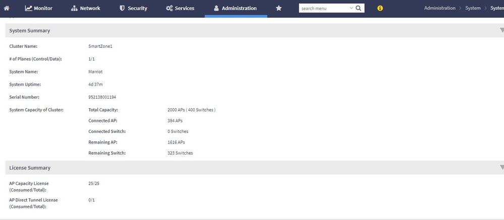The height and width of the screenshot is (220, 504).
Task: Click the License Summary header title
Action: click(30, 168)
